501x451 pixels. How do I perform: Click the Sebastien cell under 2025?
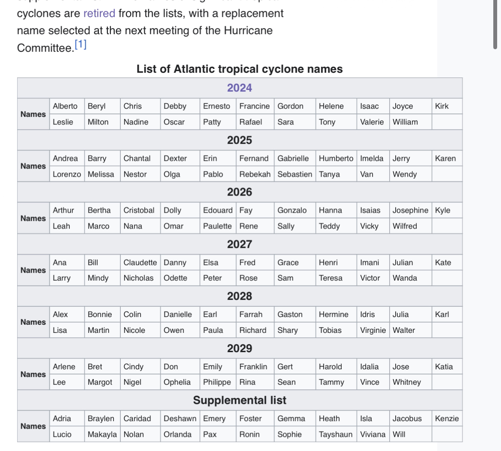coord(295,174)
